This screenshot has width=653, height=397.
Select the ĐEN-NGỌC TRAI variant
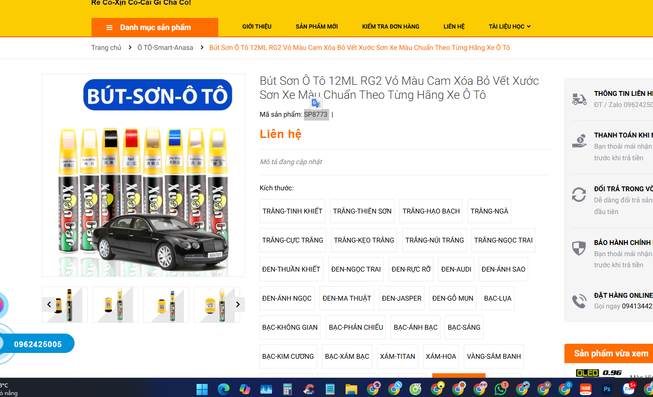coord(356,269)
